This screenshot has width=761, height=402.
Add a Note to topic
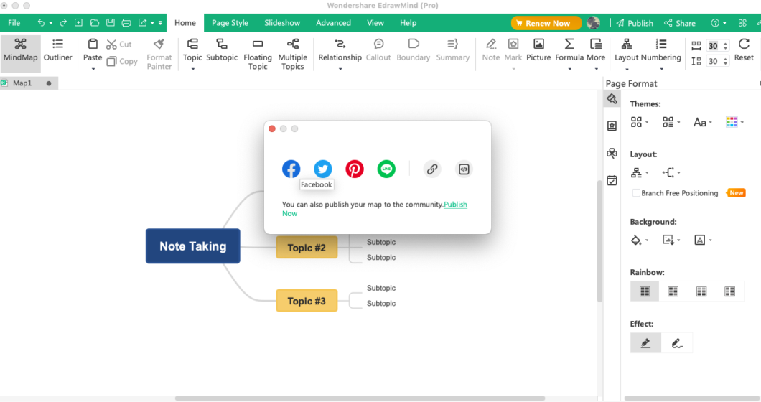coord(490,50)
